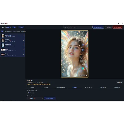Image resolution: width=124 pixels, height=124 pixels.
Task: Expand the arrow on the third file row
Action: click(x=24, y=45)
